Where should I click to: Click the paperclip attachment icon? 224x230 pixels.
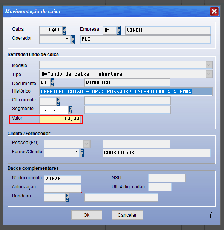(x=211, y=216)
